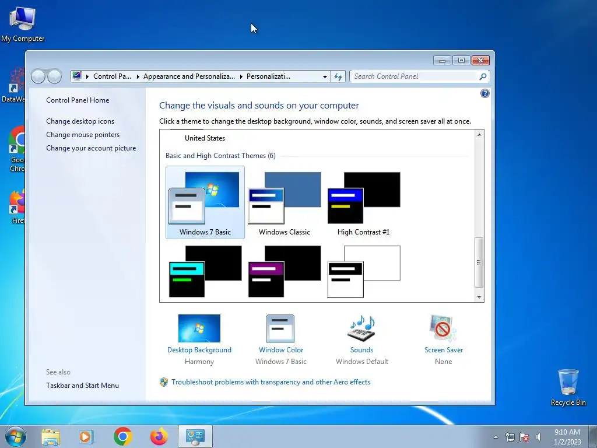
Task: Select the purple-titled high contrast black theme
Action: (x=285, y=271)
